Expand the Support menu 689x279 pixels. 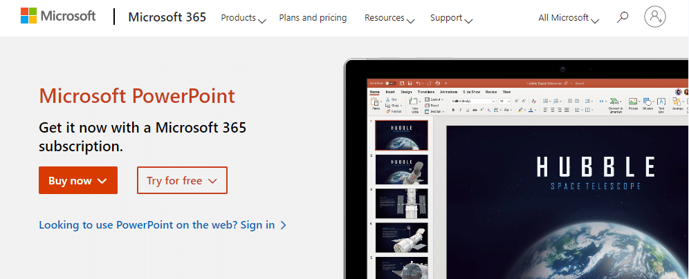(x=451, y=18)
